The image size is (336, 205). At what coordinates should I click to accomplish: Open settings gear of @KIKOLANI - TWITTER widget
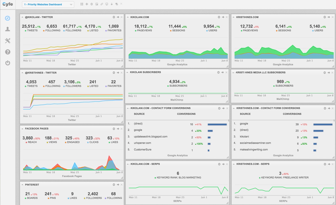(x=114, y=17)
